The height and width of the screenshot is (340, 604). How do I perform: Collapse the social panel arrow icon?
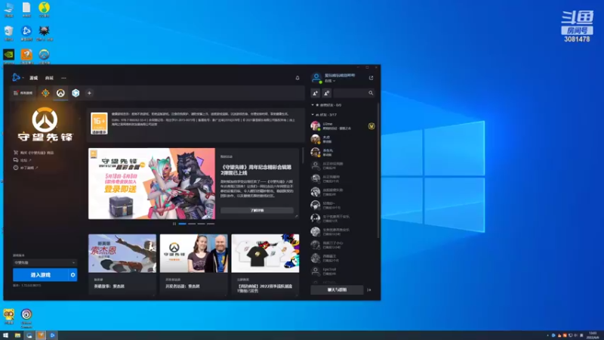(x=369, y=290)
